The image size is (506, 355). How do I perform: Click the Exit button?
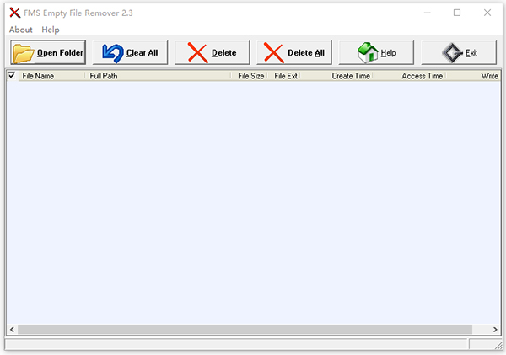pyautogui.click(x=459, y=52)
